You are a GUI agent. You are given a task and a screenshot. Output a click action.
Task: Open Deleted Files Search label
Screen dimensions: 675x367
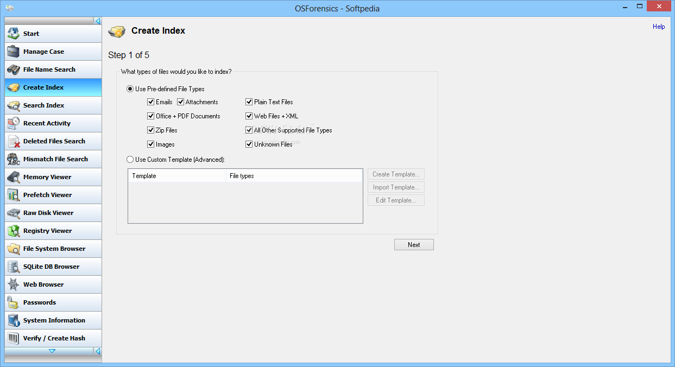pyautogui.click(x=54, y=141)
